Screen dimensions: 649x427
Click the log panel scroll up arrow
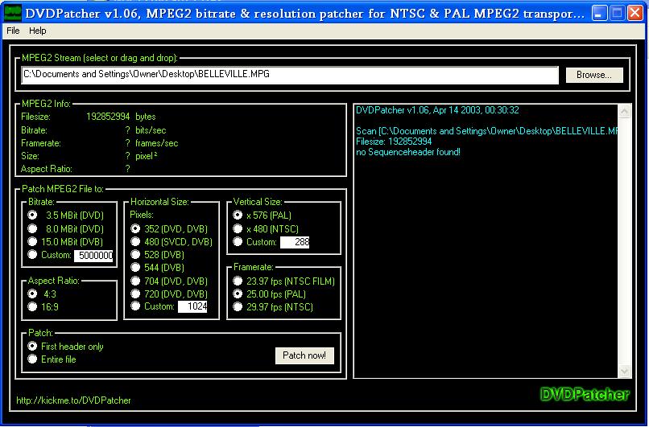pos(624,111)
